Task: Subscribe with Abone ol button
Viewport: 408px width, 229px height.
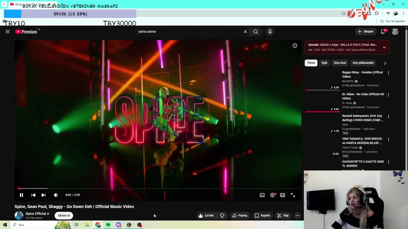Action: click(64, 215)
